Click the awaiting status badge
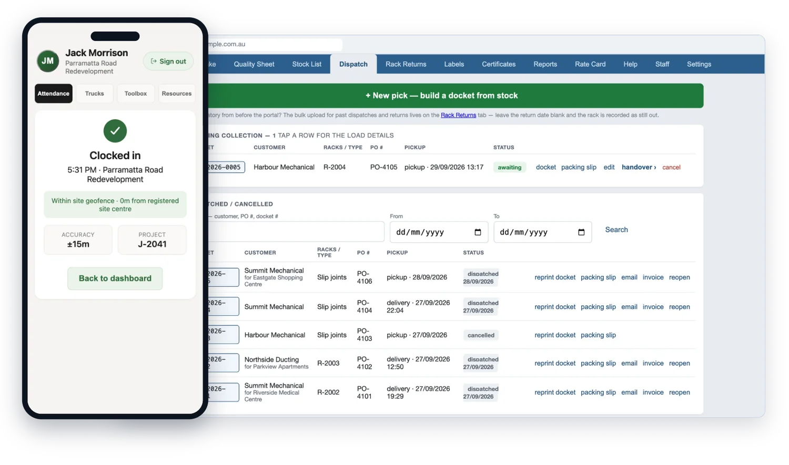The image size is (789, 465). (510, 168)
